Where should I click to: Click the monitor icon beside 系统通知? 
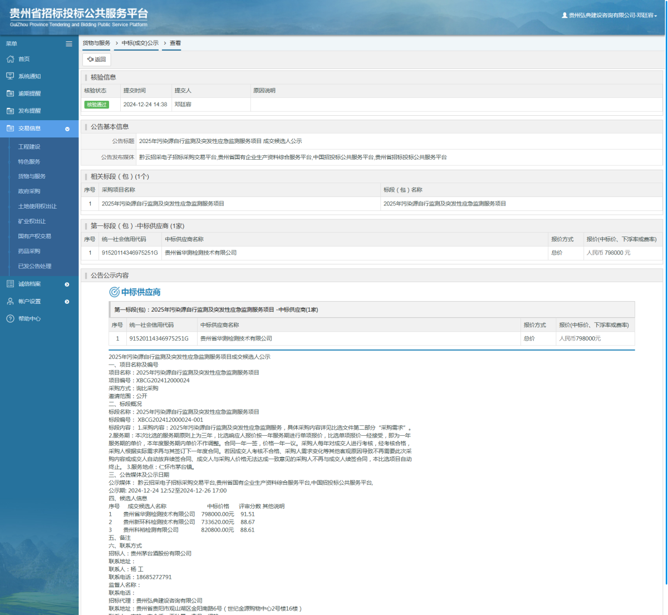point(10,76)
